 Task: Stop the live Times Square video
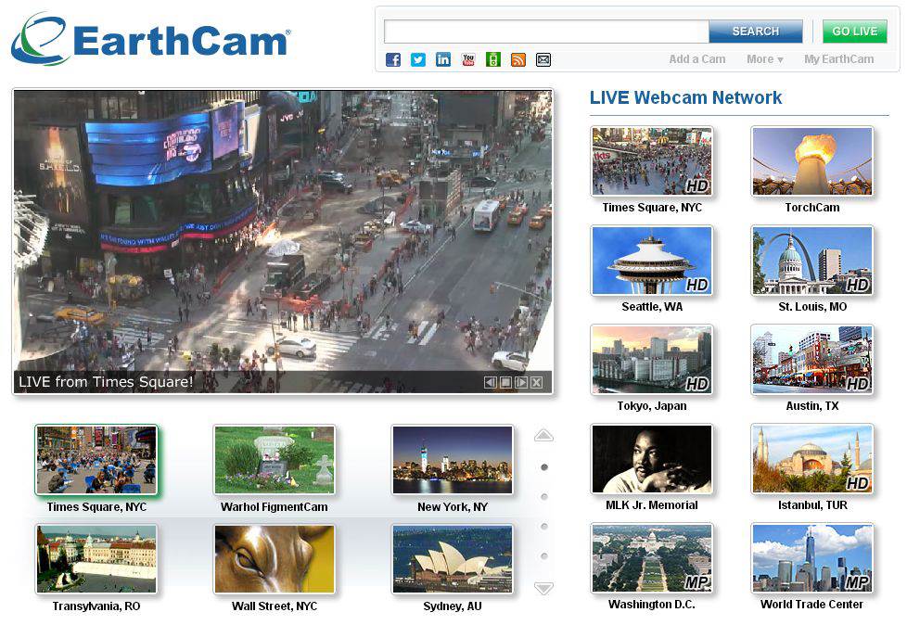pos(505,382)
